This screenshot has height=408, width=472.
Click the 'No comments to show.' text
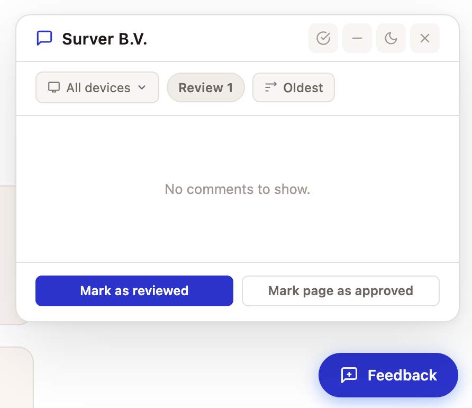[x=237, y=189]
